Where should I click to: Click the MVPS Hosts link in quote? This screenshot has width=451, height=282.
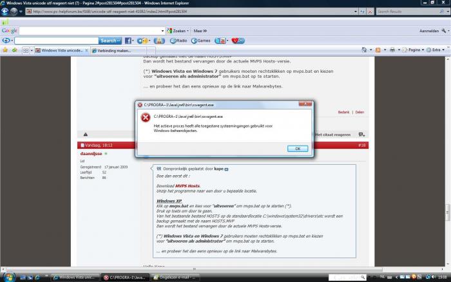coord(188,185)
